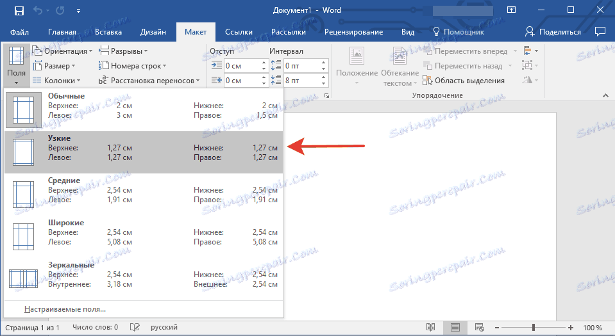Open the Group objects icon

530,65
